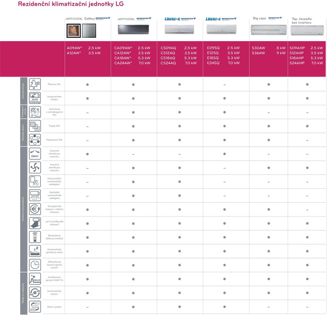Click the 4-way air distribution icon

(35, 168)
